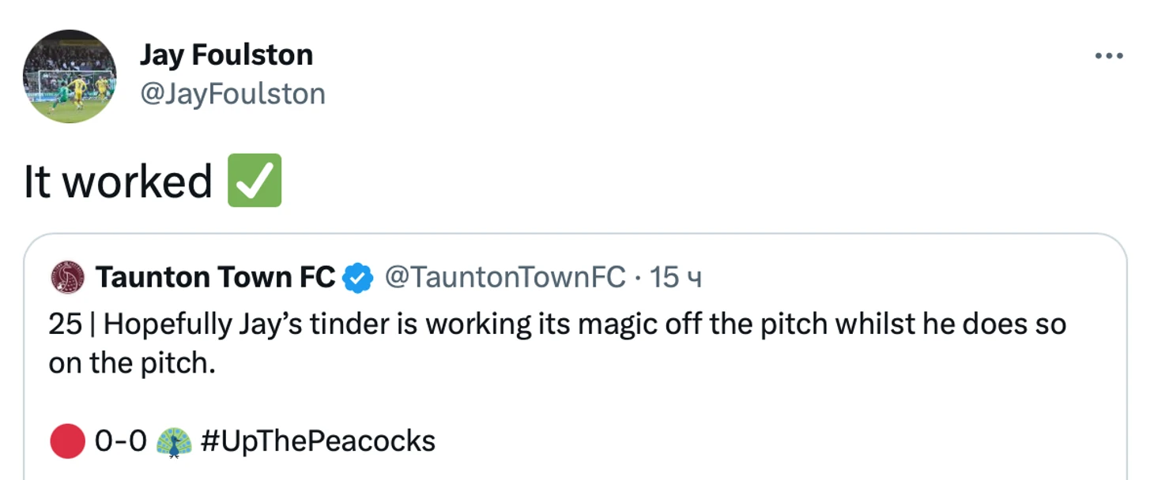Open the Taunton Town FC account name
This screenshot has width=1154, height=480.
215,277
